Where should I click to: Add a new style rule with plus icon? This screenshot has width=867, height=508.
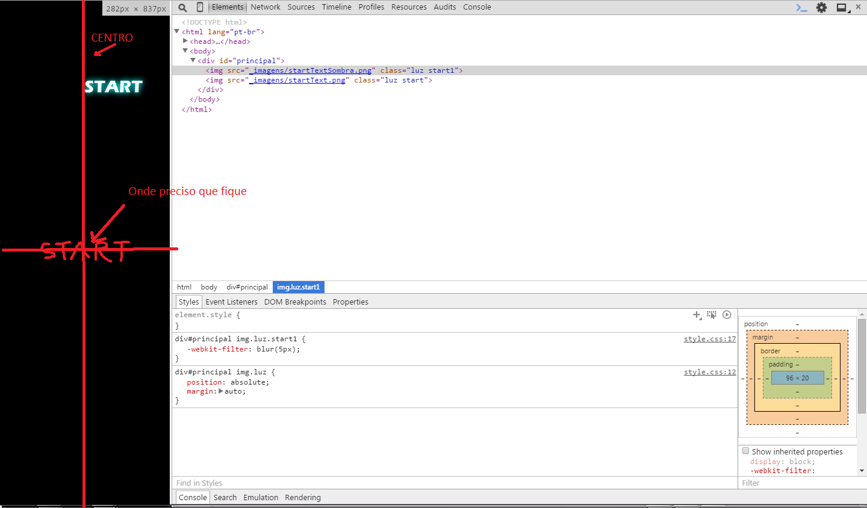click(697, 315)
